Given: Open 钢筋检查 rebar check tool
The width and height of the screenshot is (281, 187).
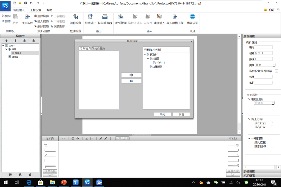Looking at the screenshot, I should pyautogui.click(x=75, y=19).
